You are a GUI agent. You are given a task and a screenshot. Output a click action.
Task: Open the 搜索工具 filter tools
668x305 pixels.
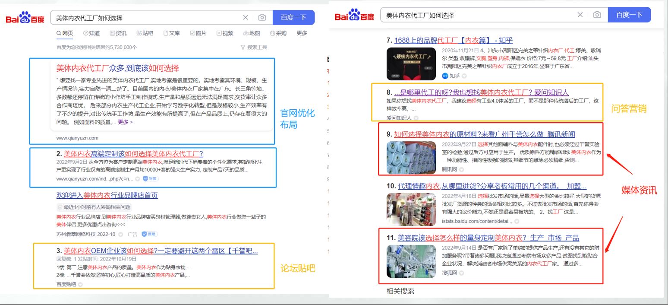pos(254,47)
